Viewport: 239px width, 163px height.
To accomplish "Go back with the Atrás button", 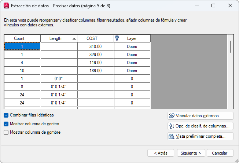I will 161,153.
